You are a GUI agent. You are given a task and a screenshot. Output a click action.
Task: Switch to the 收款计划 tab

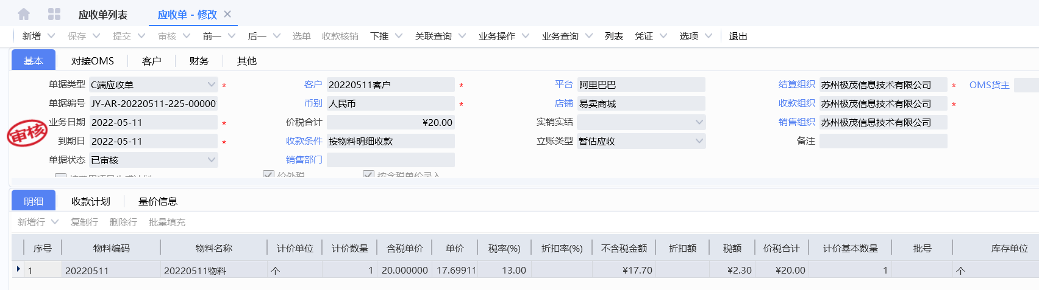point(91,201)
